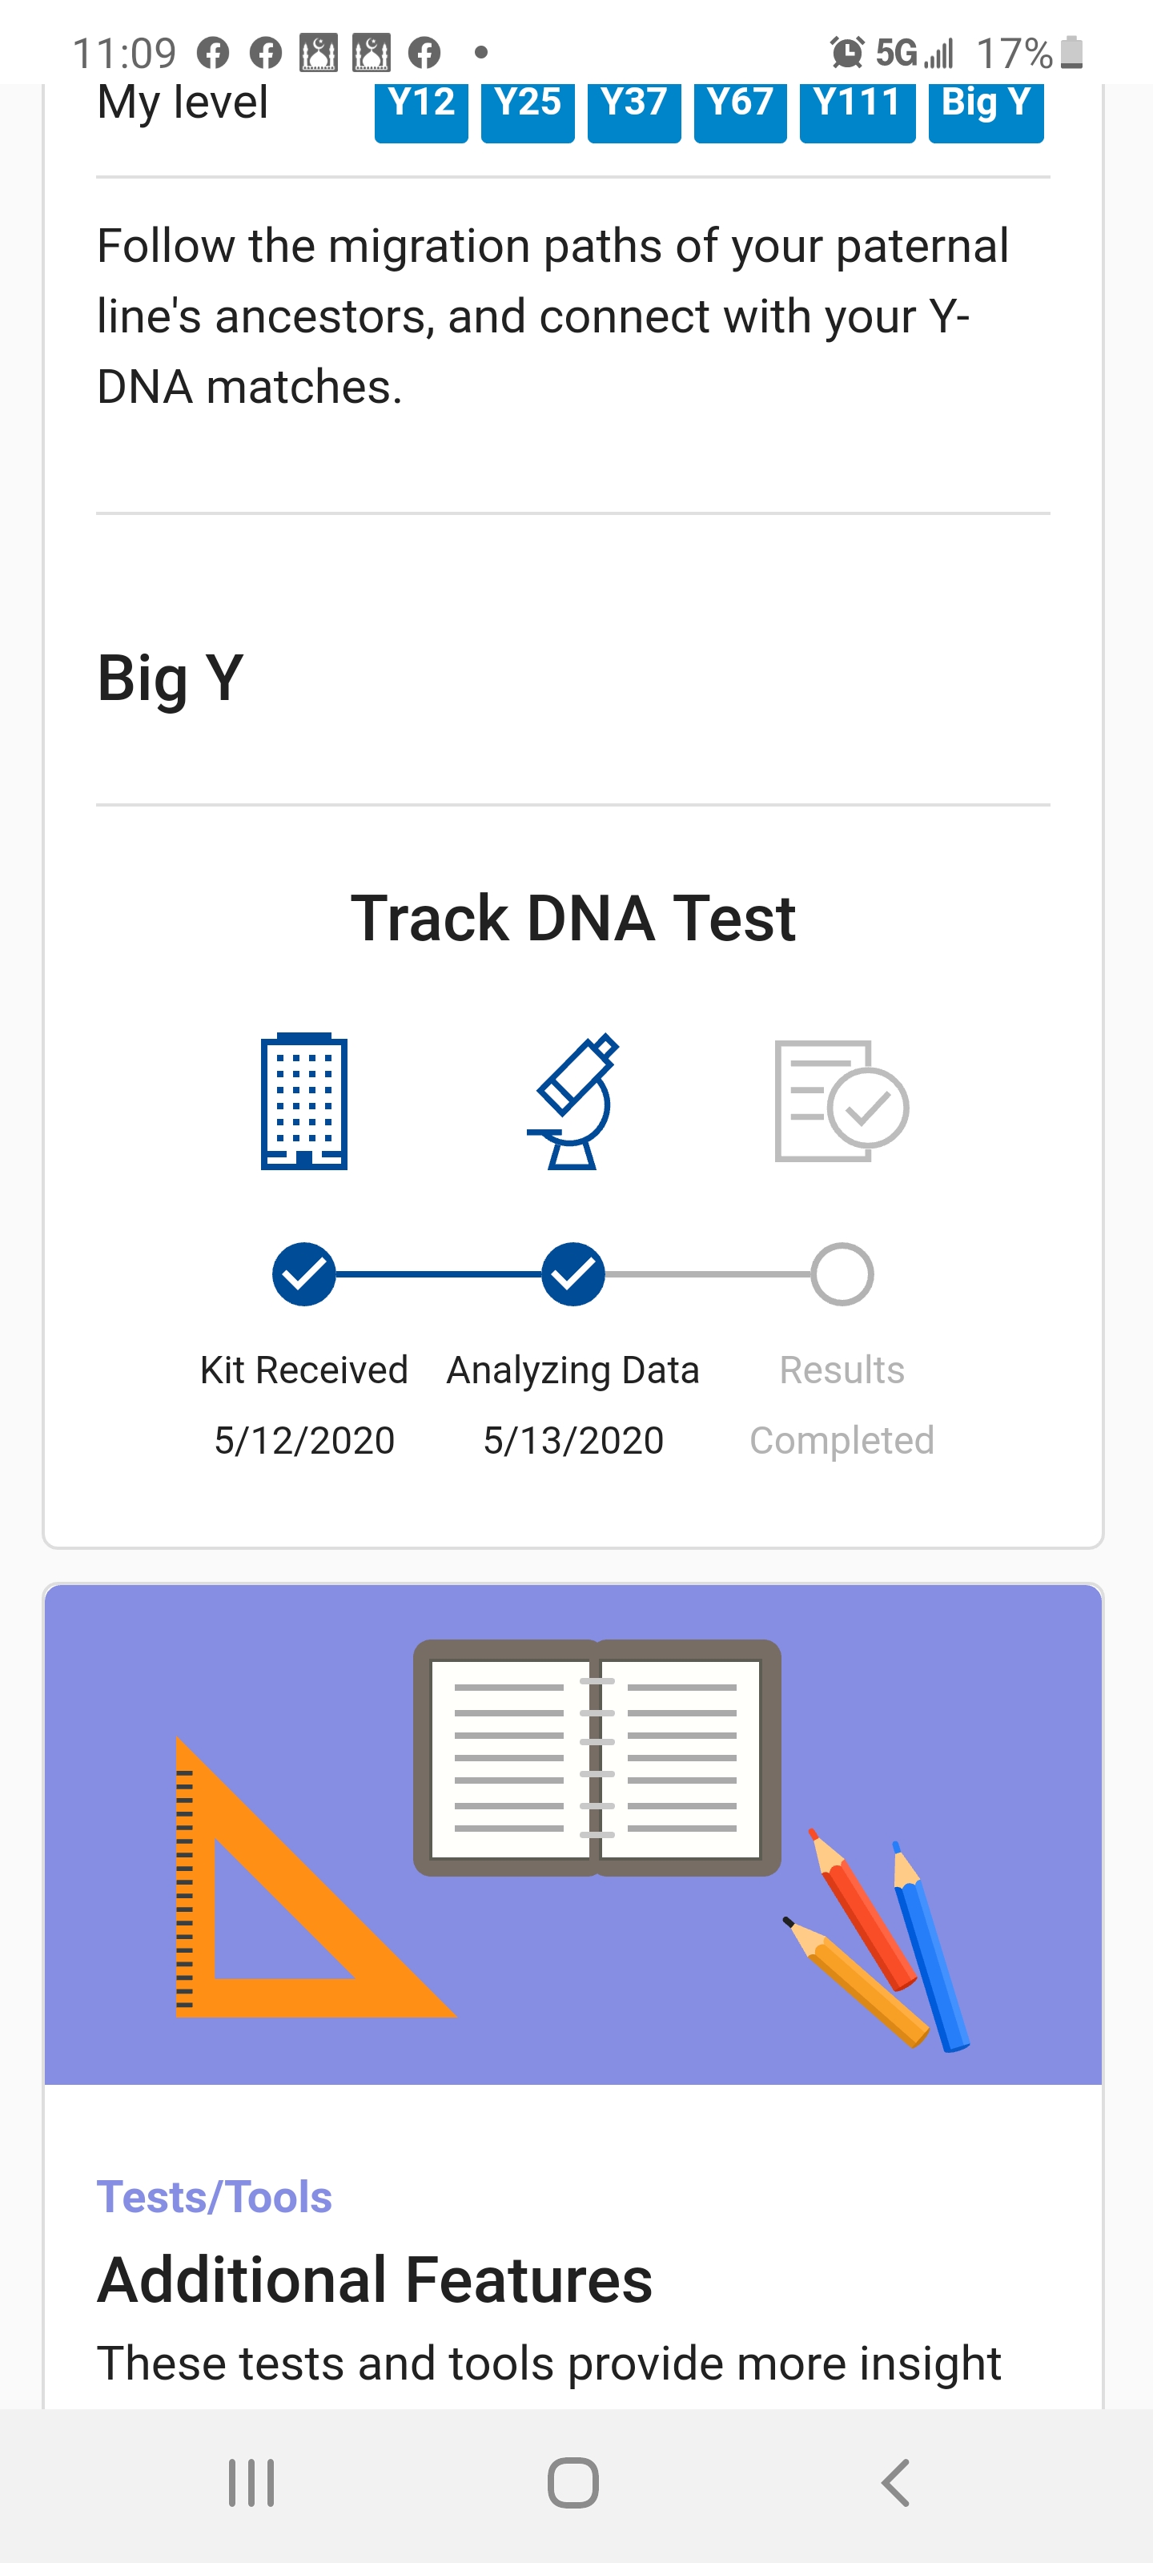Tap the Additional Features heading

(x=375, y=2279)
